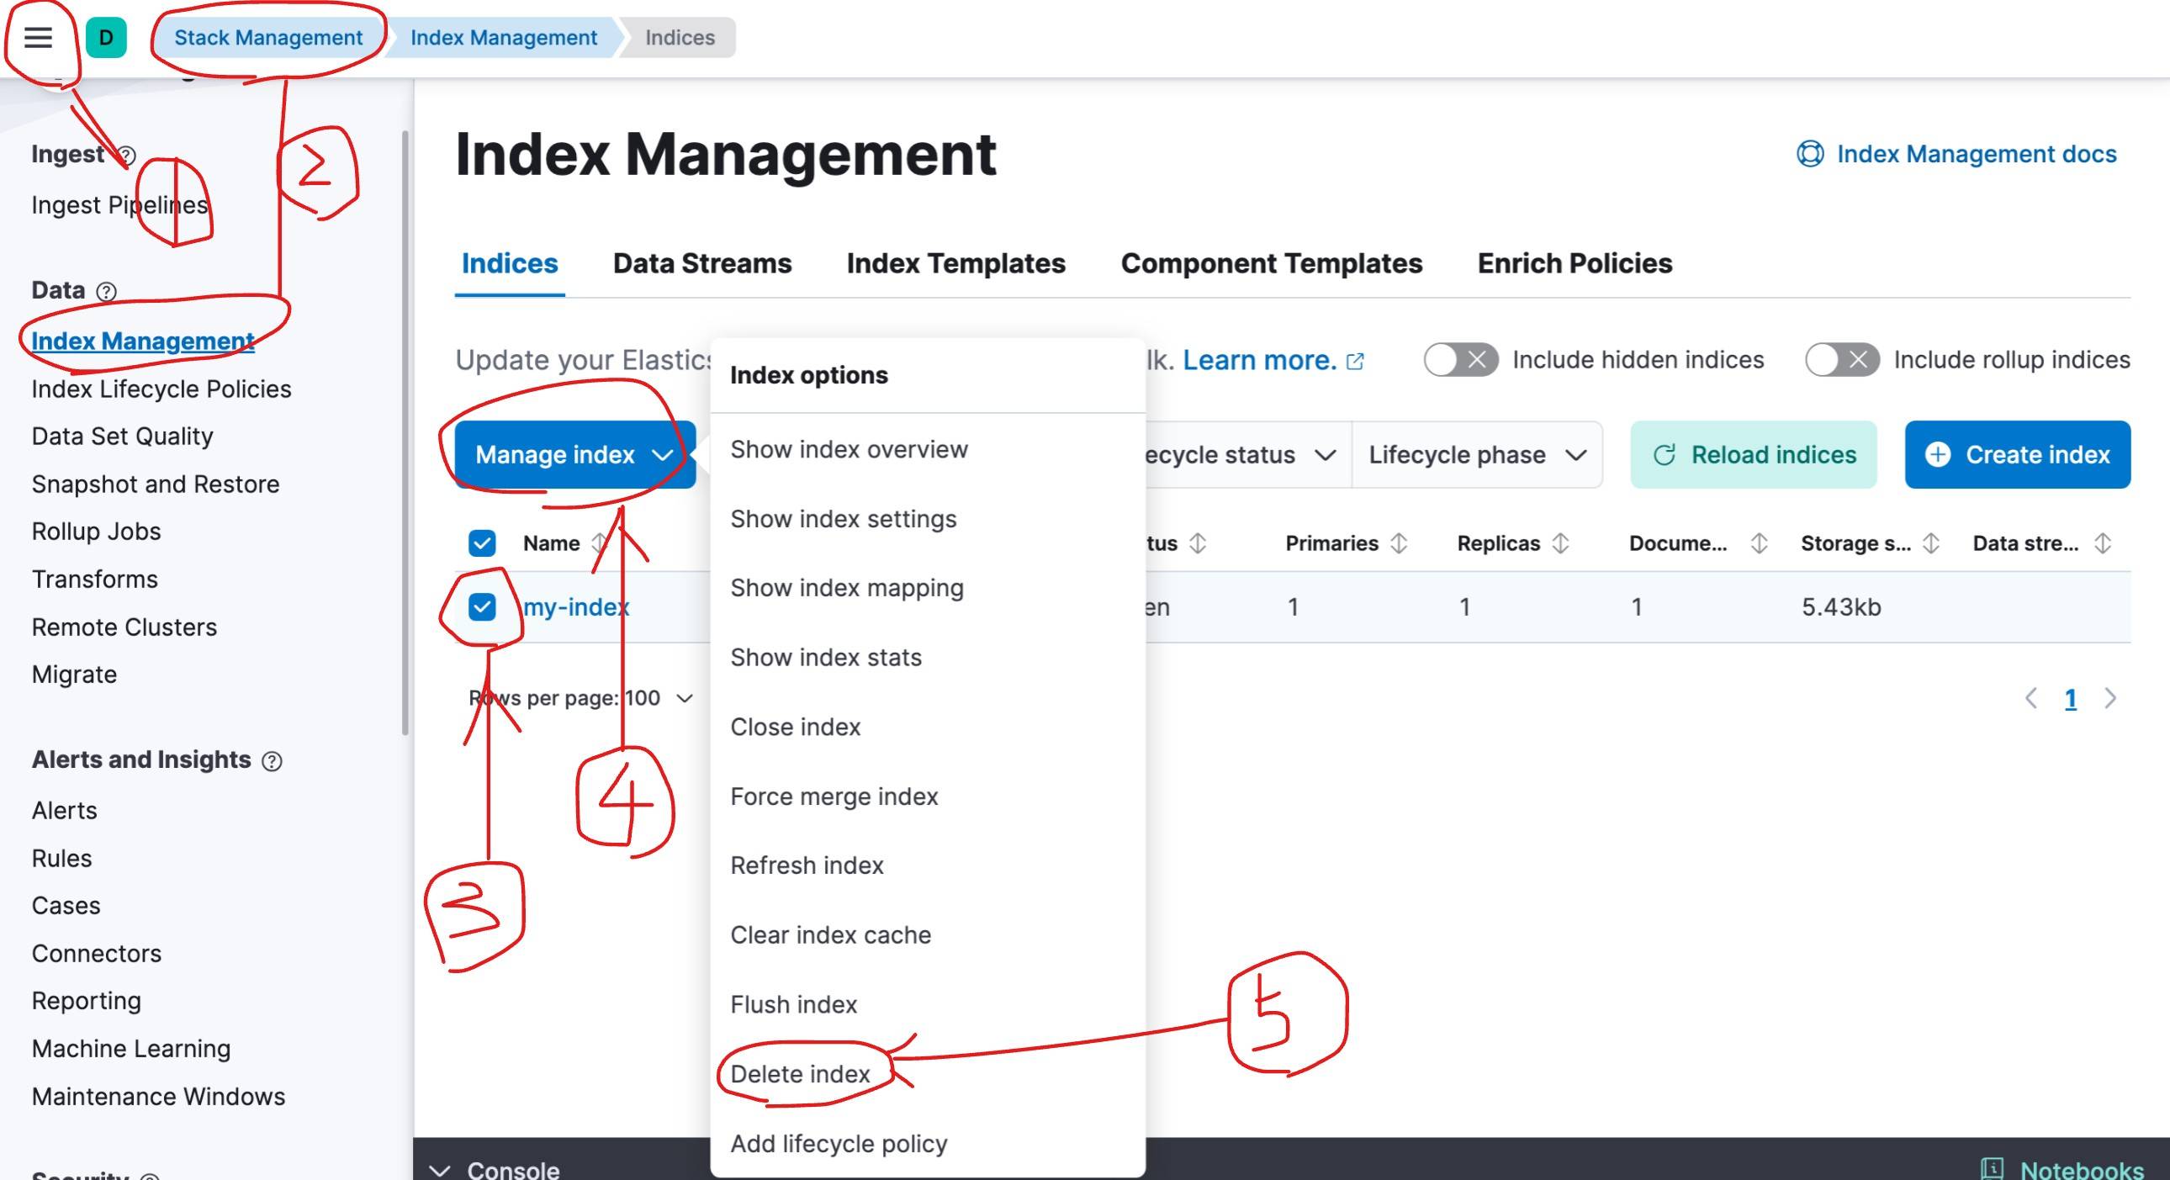The image size is (2170, 1180).
Task: Switch to the Component Templates tab
Action: click(1271, 263)
